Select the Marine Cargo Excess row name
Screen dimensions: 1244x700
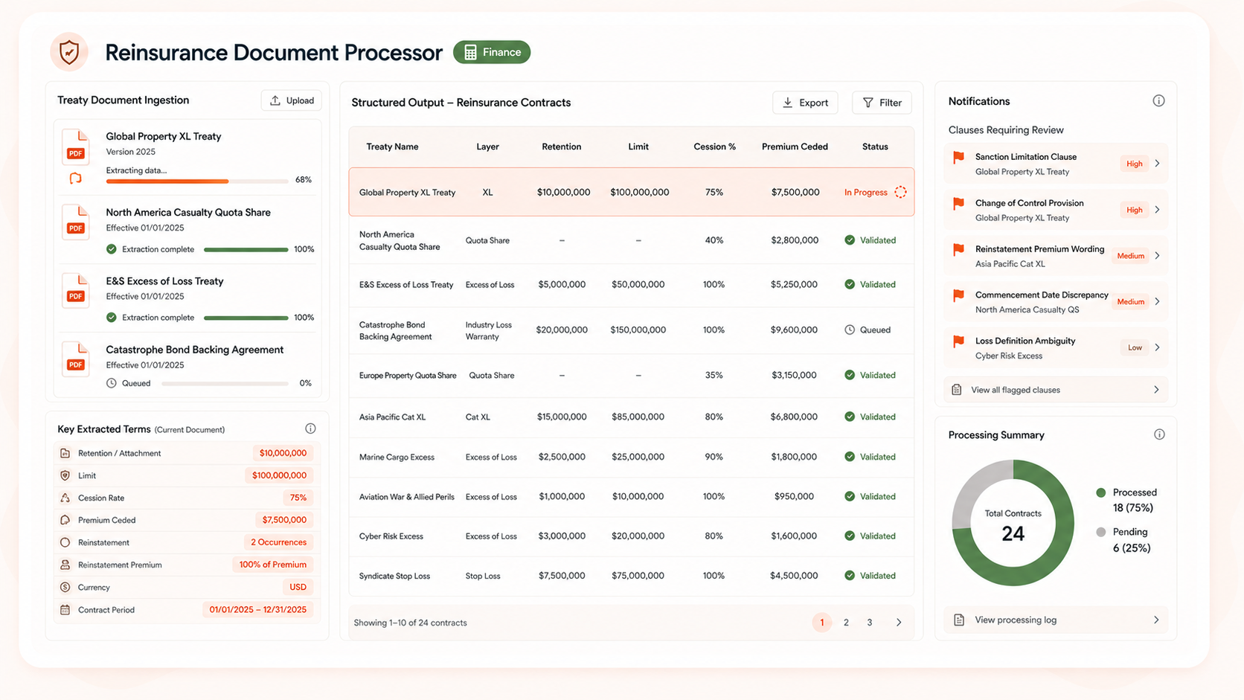[397, 457]
